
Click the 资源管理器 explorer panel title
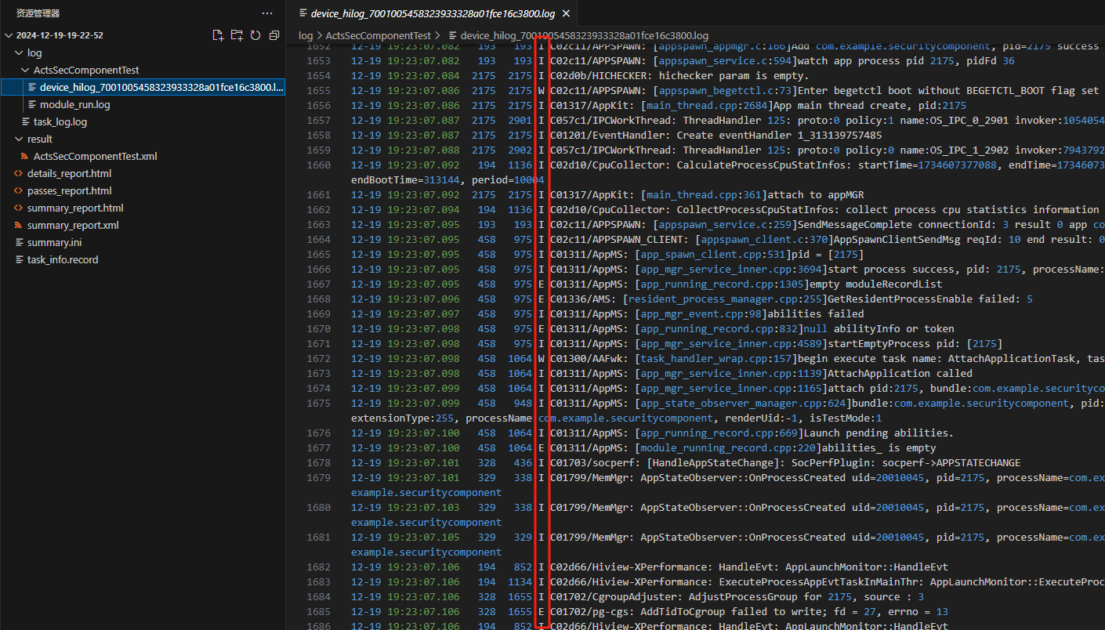coord(38,13)
